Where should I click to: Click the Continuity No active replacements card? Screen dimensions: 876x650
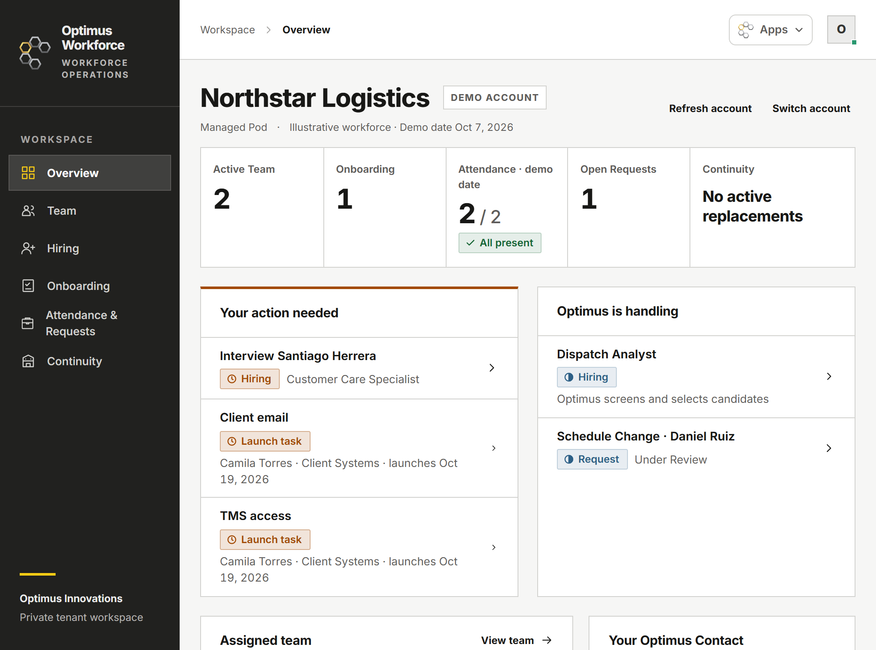(x=772, y=207)
